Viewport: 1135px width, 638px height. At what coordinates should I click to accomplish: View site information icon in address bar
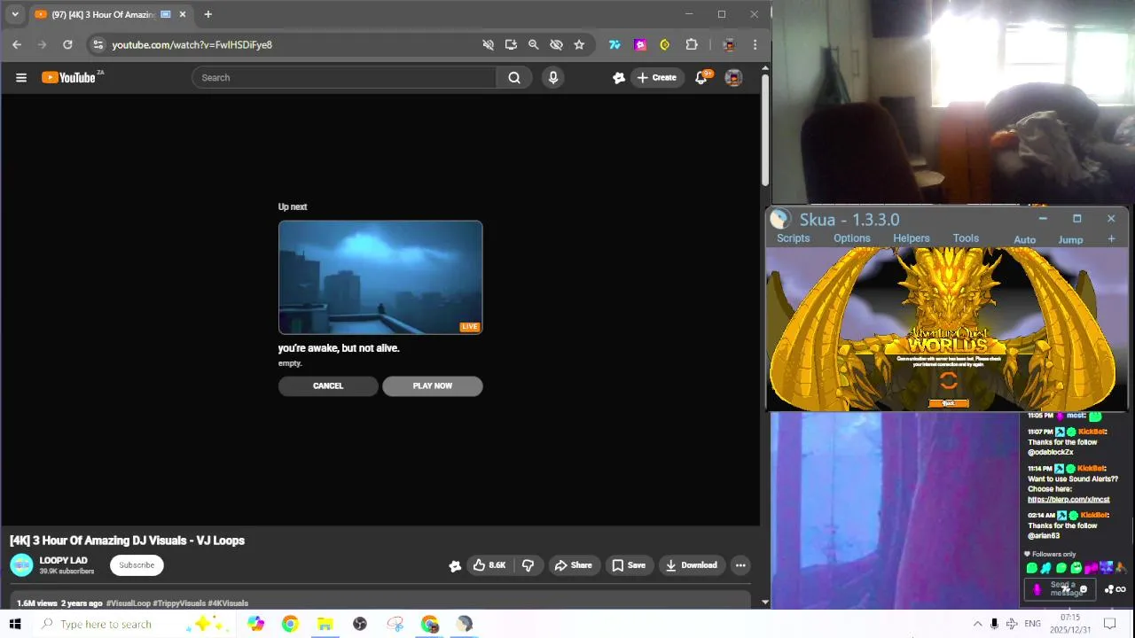(98, 44)
